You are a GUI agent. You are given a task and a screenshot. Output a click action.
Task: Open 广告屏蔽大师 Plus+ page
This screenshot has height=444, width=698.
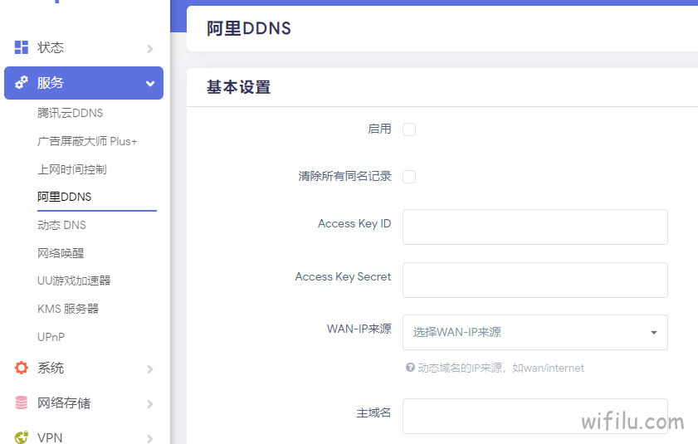pos(87,141)
